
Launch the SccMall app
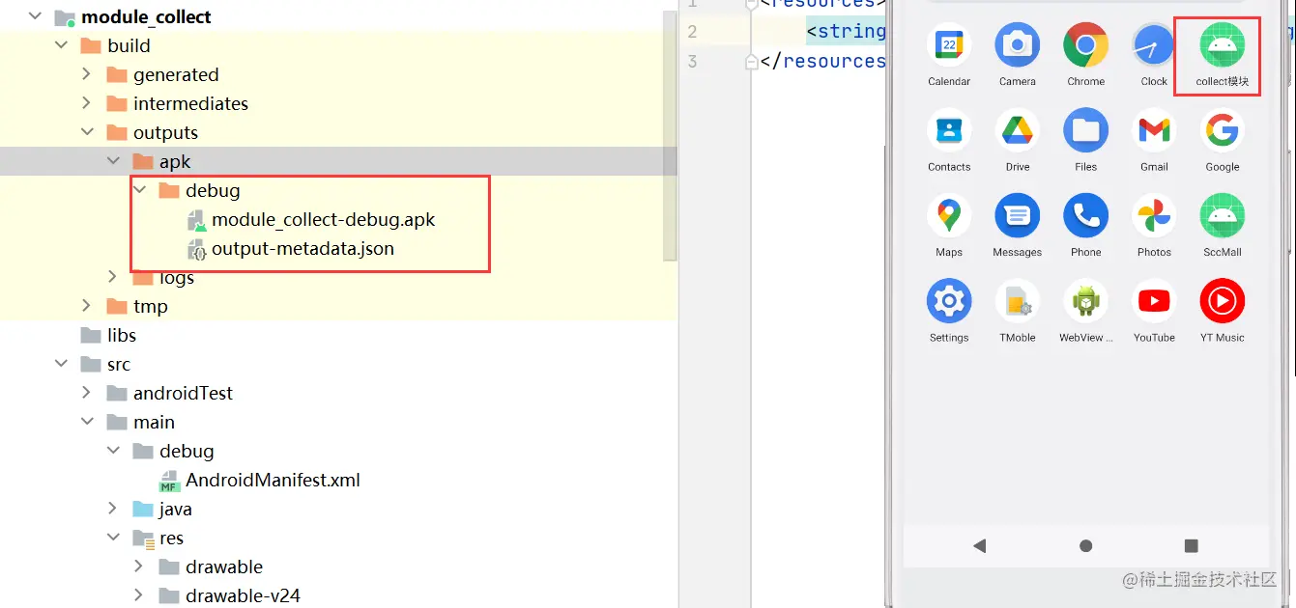point(1222,216)
